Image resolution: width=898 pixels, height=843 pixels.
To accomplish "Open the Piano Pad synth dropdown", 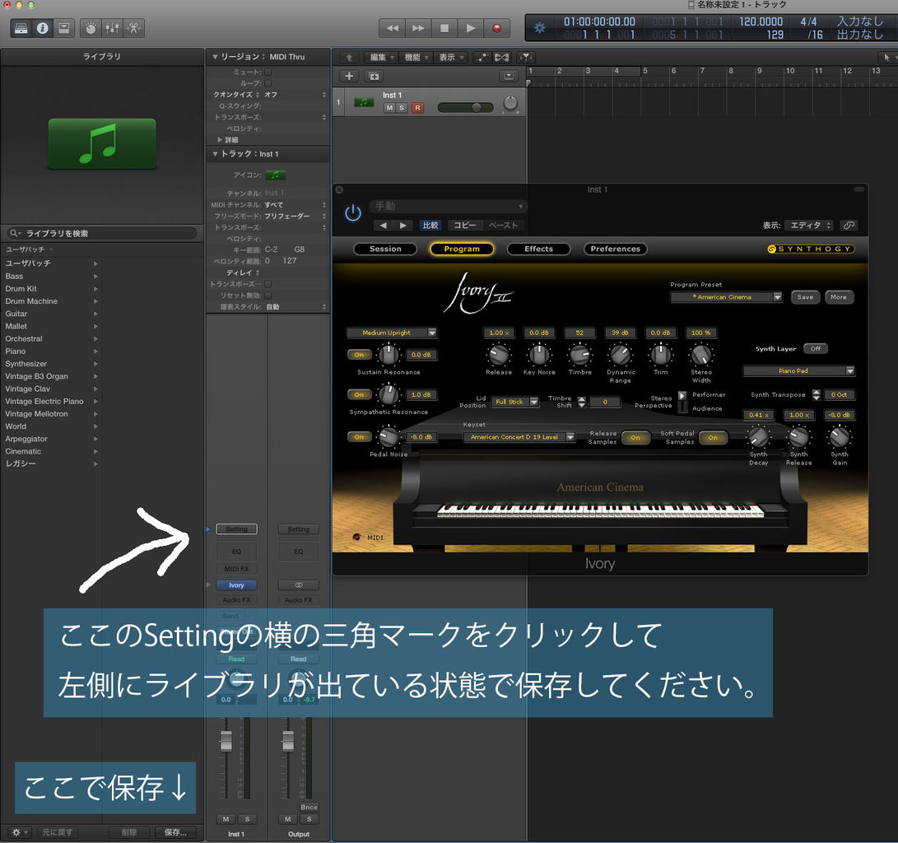I will point(799,371).
